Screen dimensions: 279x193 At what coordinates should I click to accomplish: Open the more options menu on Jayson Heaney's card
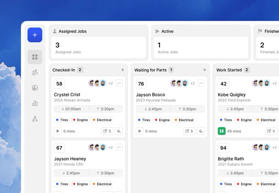pyautogui.click(x=119, y=147)
